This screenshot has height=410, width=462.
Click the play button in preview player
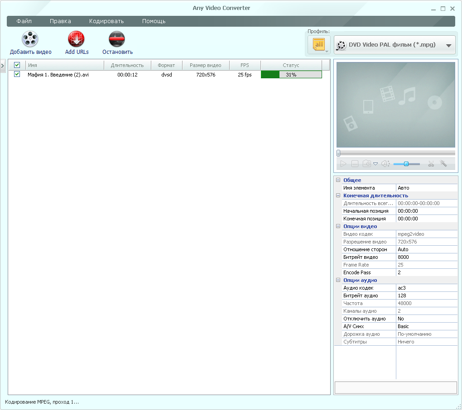[343, 164]
